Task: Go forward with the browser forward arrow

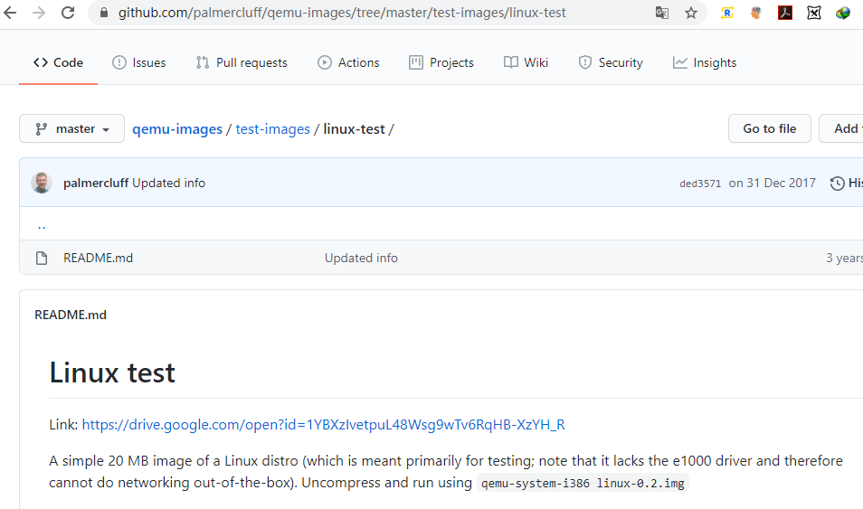Action: coord(39,12)
